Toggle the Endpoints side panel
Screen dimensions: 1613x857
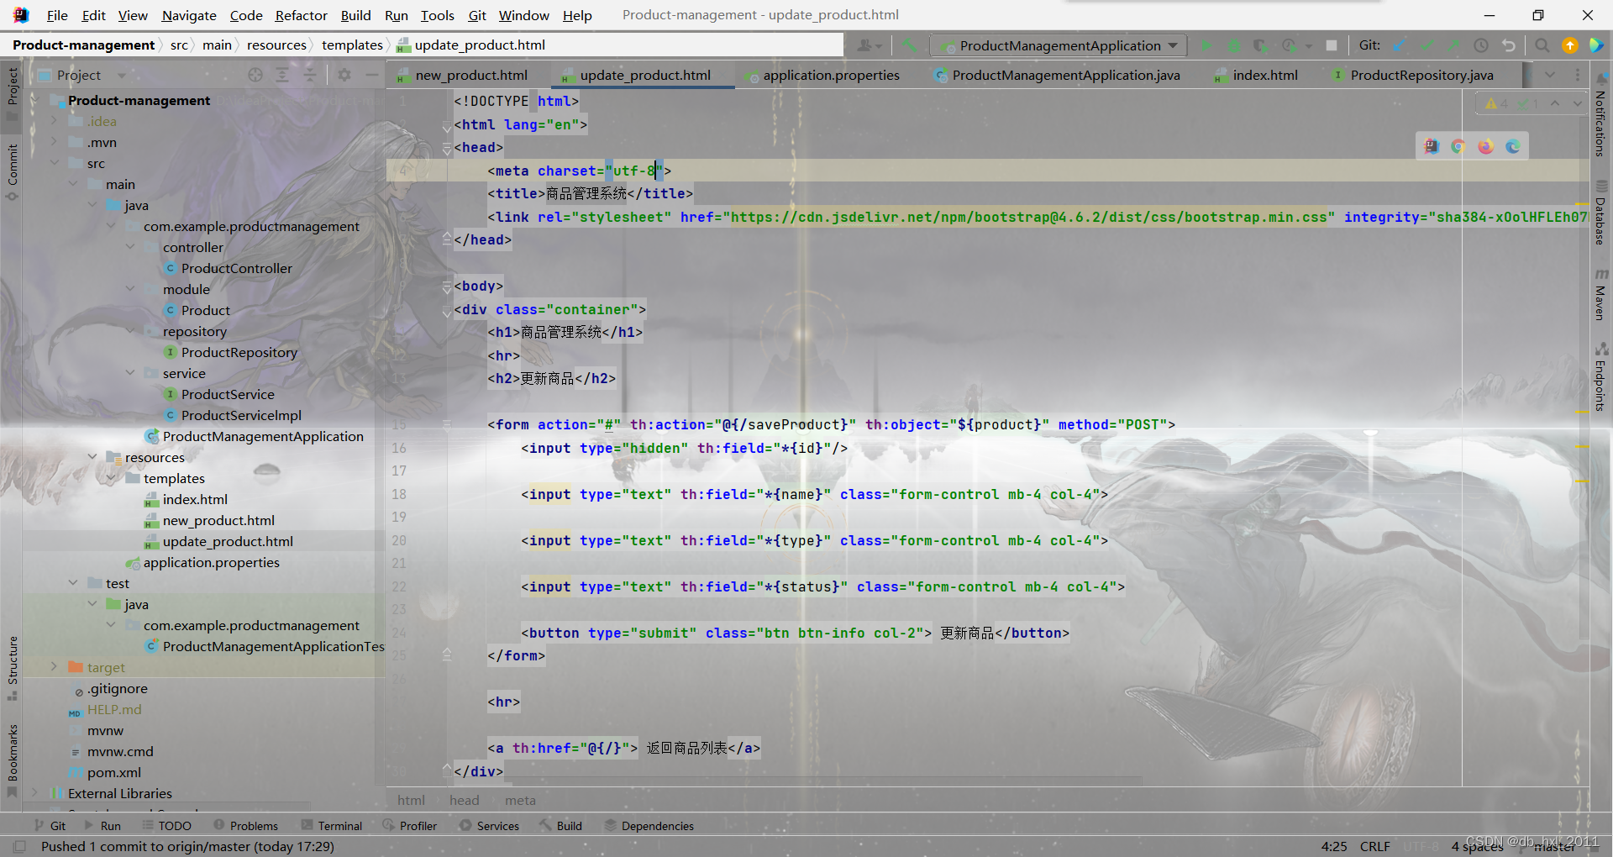point(1600,378)
